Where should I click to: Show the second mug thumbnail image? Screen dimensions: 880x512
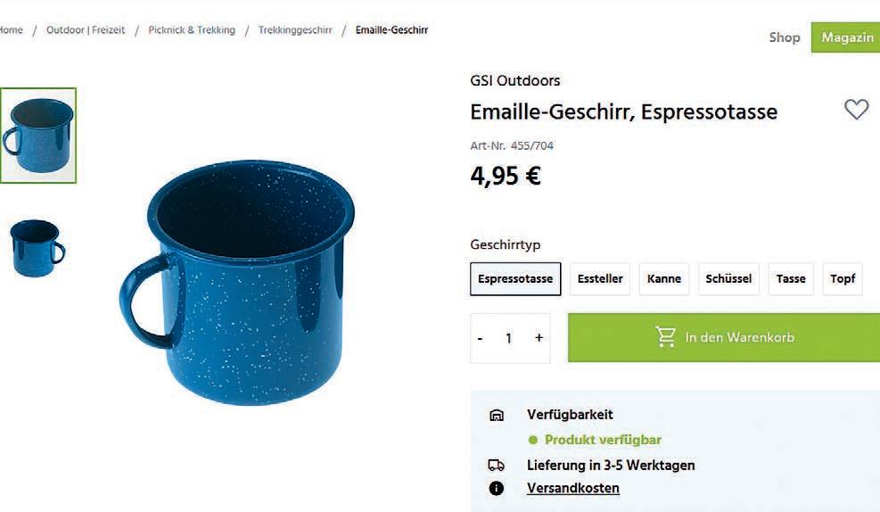pos(37,248)
